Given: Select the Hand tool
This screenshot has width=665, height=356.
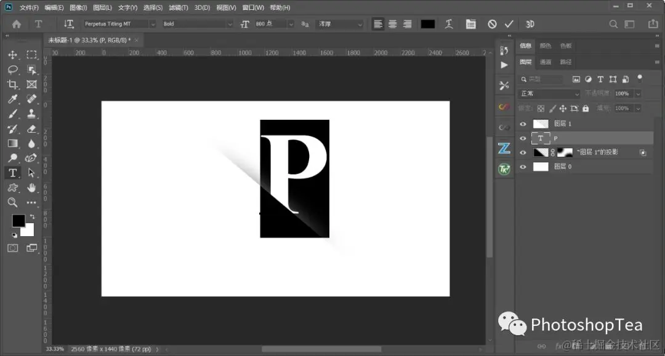Looking at the screenshot, I should point(31,188).
